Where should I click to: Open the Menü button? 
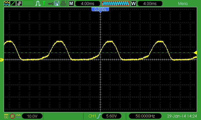coord(183,3)
